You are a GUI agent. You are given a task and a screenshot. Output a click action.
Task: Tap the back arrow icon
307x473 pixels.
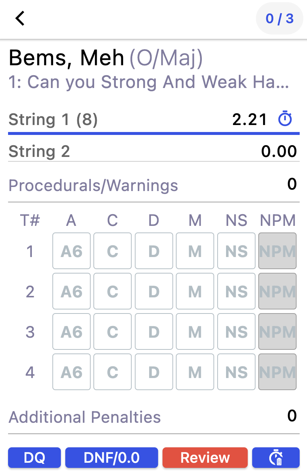click(20, 18)
